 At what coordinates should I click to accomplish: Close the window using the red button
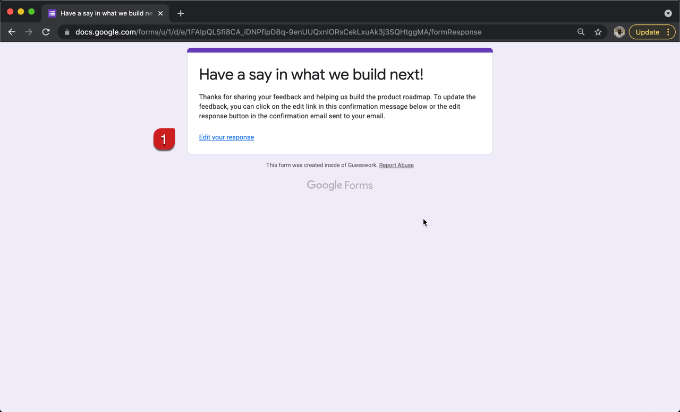[10, 12]
